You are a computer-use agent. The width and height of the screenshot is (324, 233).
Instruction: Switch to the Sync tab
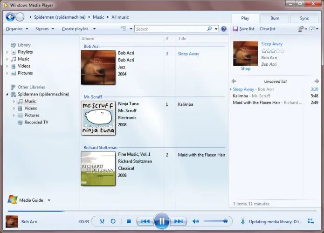304,18
